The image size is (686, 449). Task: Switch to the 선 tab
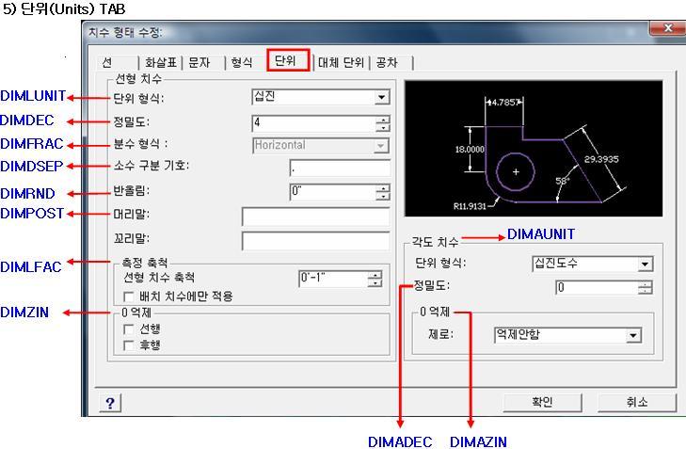(x=107, y=62)
